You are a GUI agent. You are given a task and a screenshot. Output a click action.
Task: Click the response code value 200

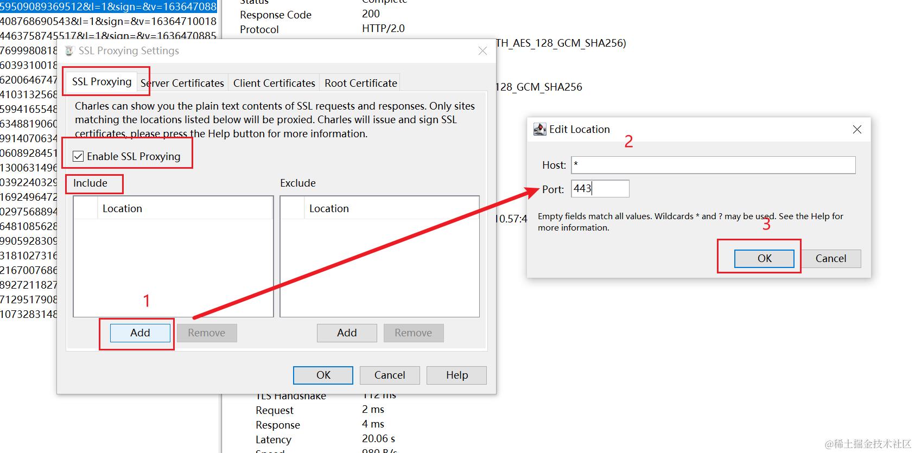371,14
